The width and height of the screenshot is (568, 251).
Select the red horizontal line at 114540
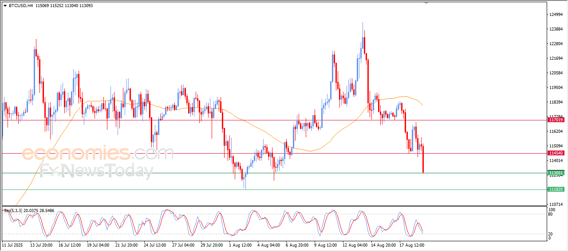click(x=274, y=153)
